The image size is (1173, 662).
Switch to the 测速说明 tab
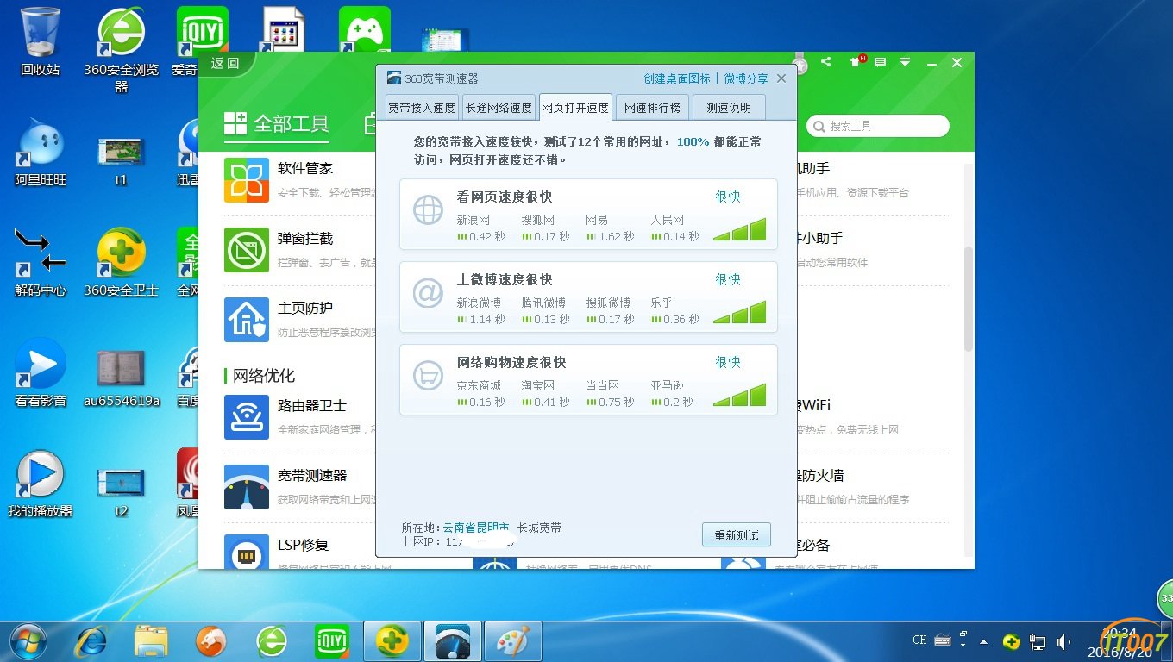click(729, 108)
